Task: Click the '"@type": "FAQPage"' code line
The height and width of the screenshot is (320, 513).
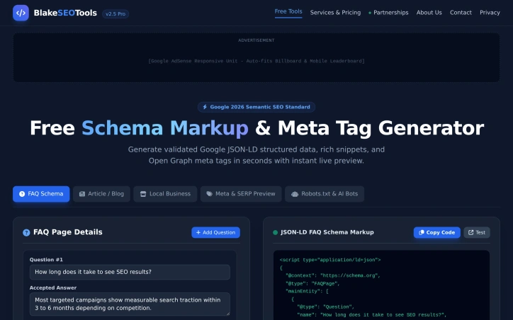Action: click(312, 283)
